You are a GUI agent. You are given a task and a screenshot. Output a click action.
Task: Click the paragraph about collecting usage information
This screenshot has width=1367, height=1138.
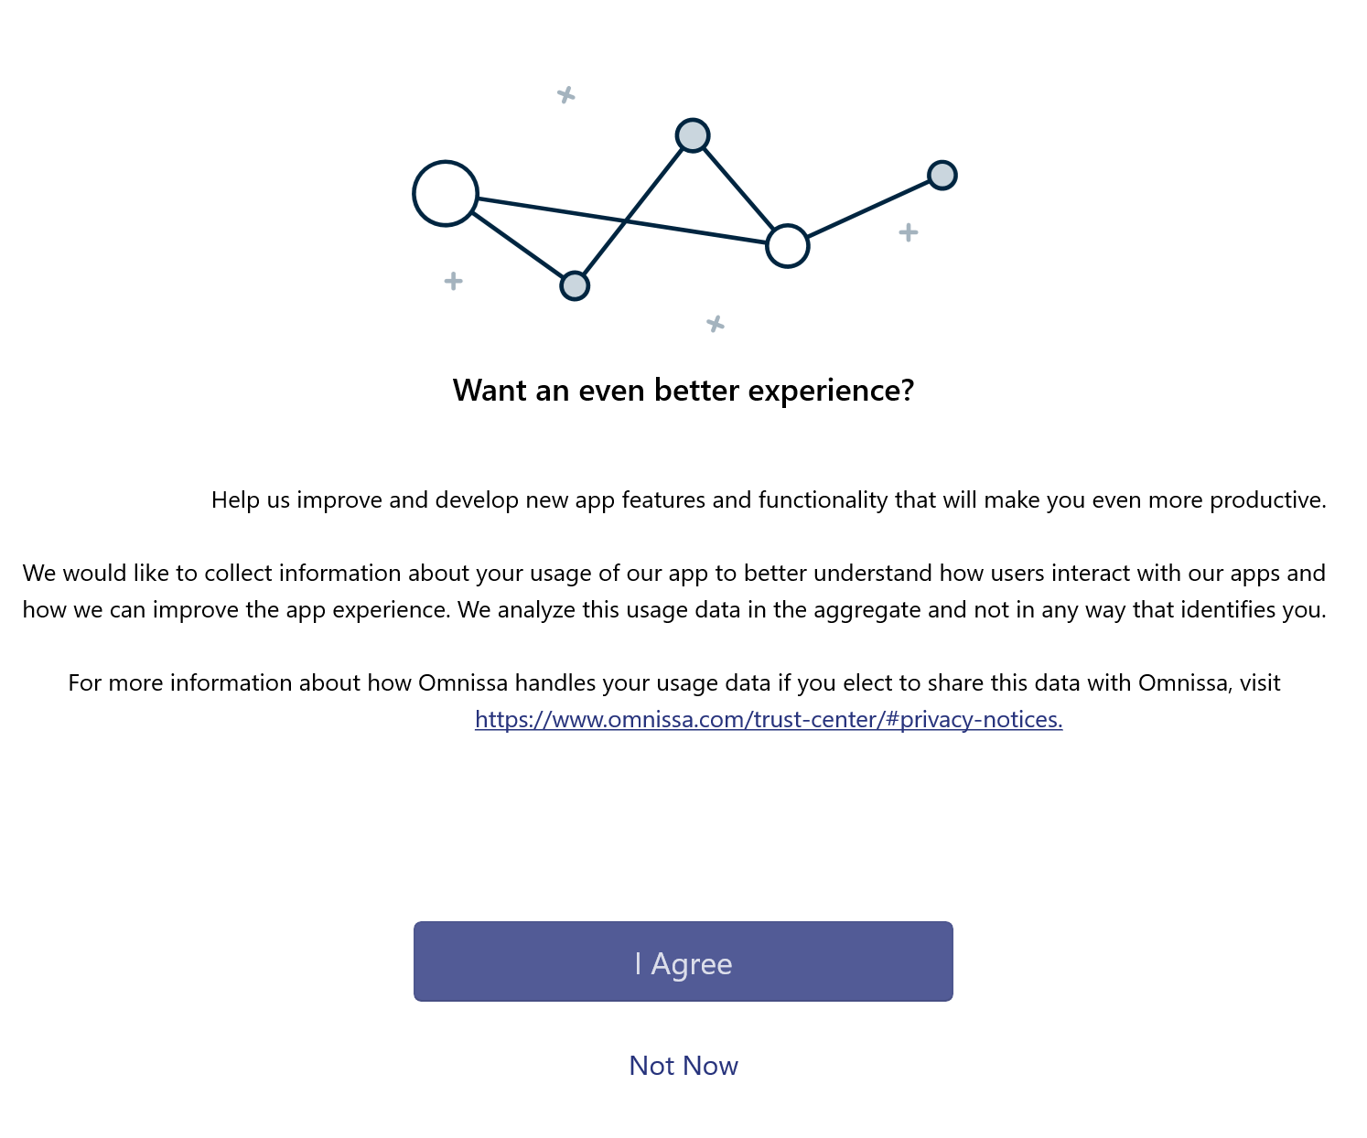click(674, 592)
